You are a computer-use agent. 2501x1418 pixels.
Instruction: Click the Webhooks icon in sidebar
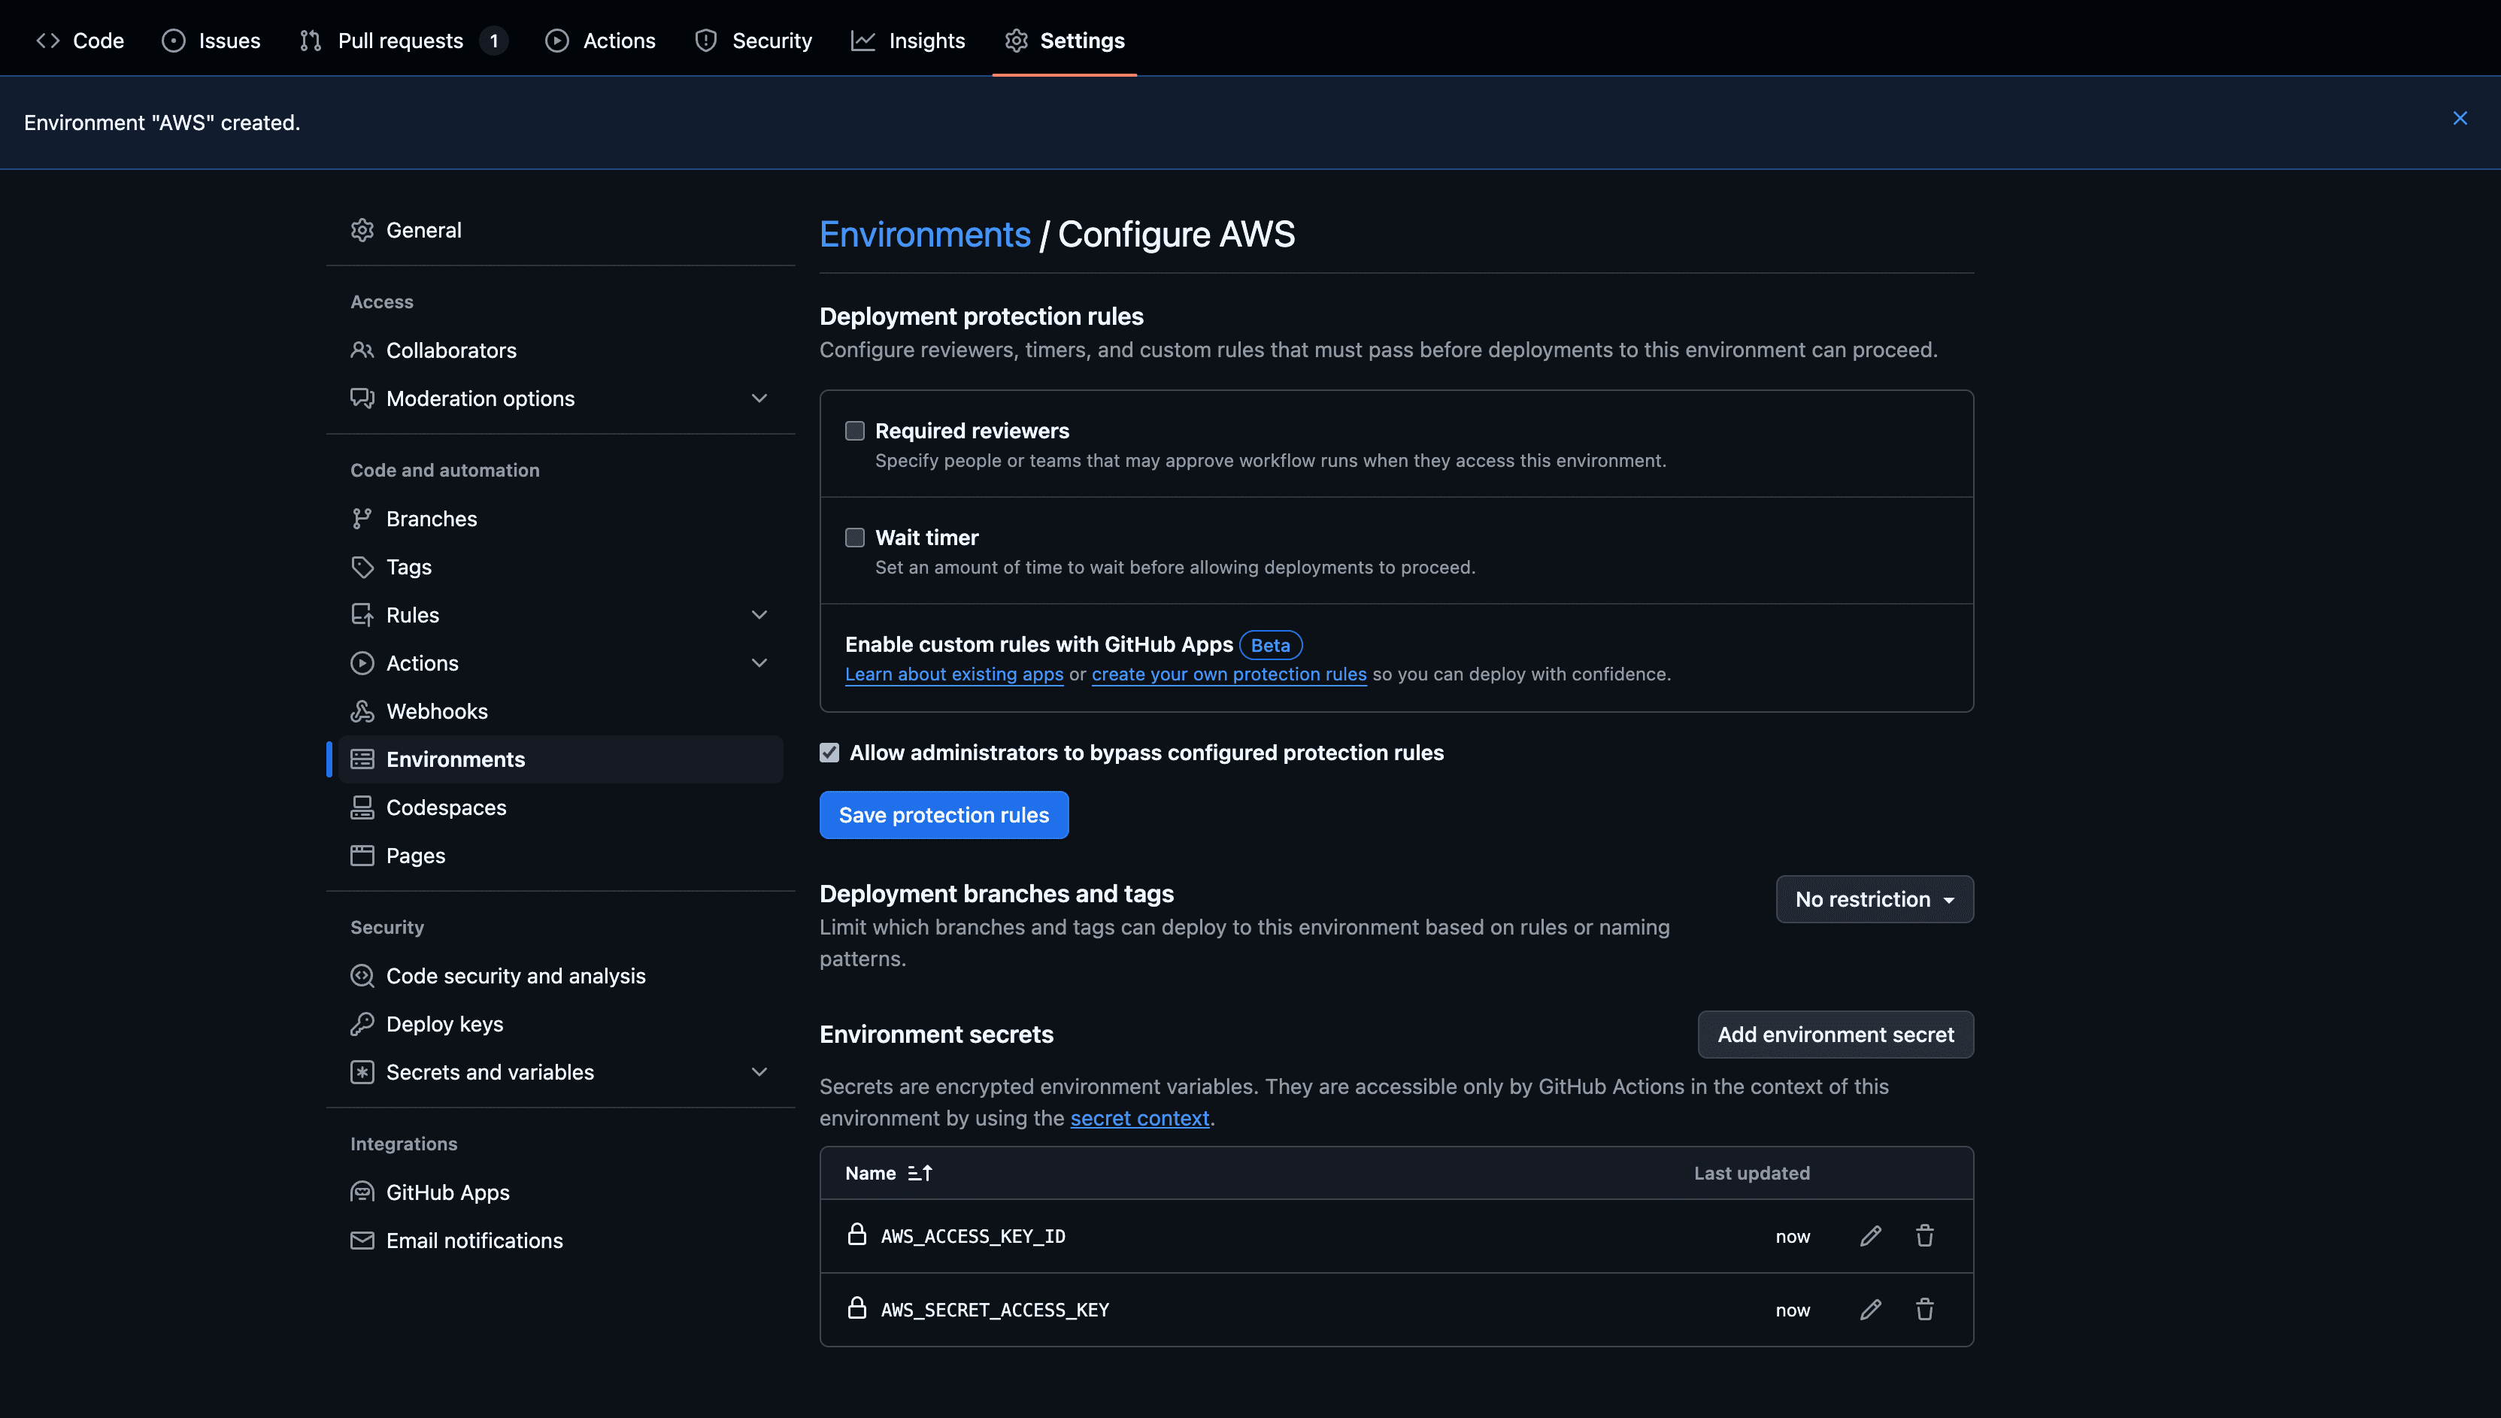tap(362, 711)
